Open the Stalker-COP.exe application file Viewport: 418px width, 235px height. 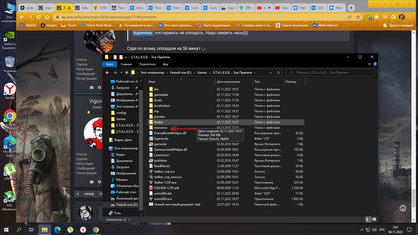(165, 182)
